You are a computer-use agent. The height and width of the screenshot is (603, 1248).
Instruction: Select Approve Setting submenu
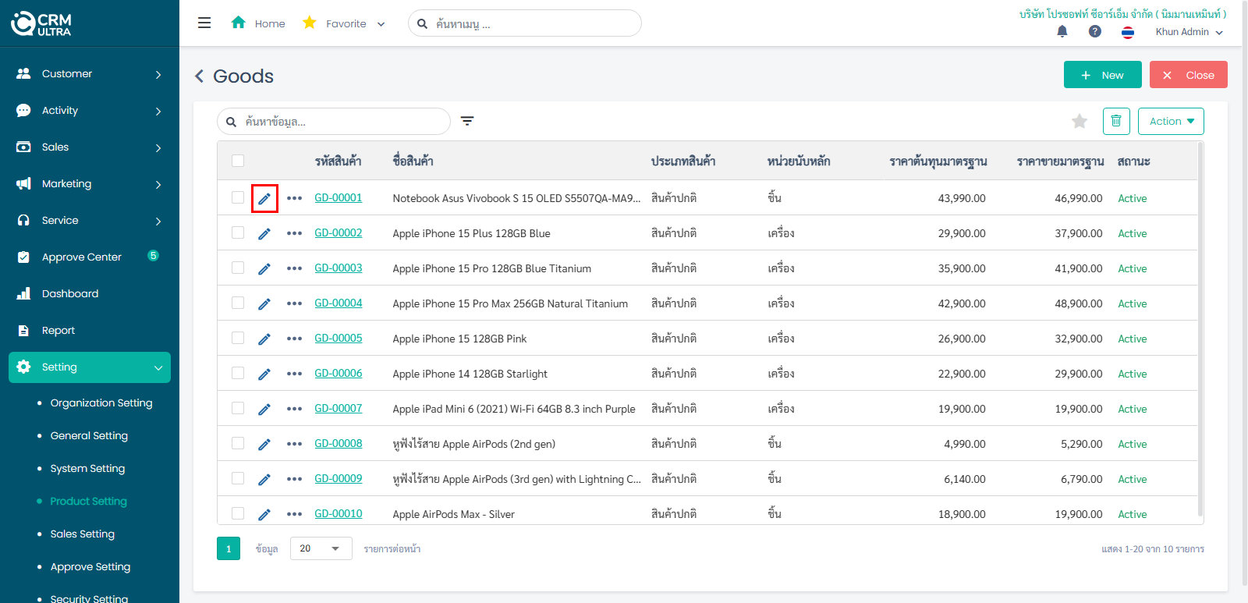coord(90,566)
